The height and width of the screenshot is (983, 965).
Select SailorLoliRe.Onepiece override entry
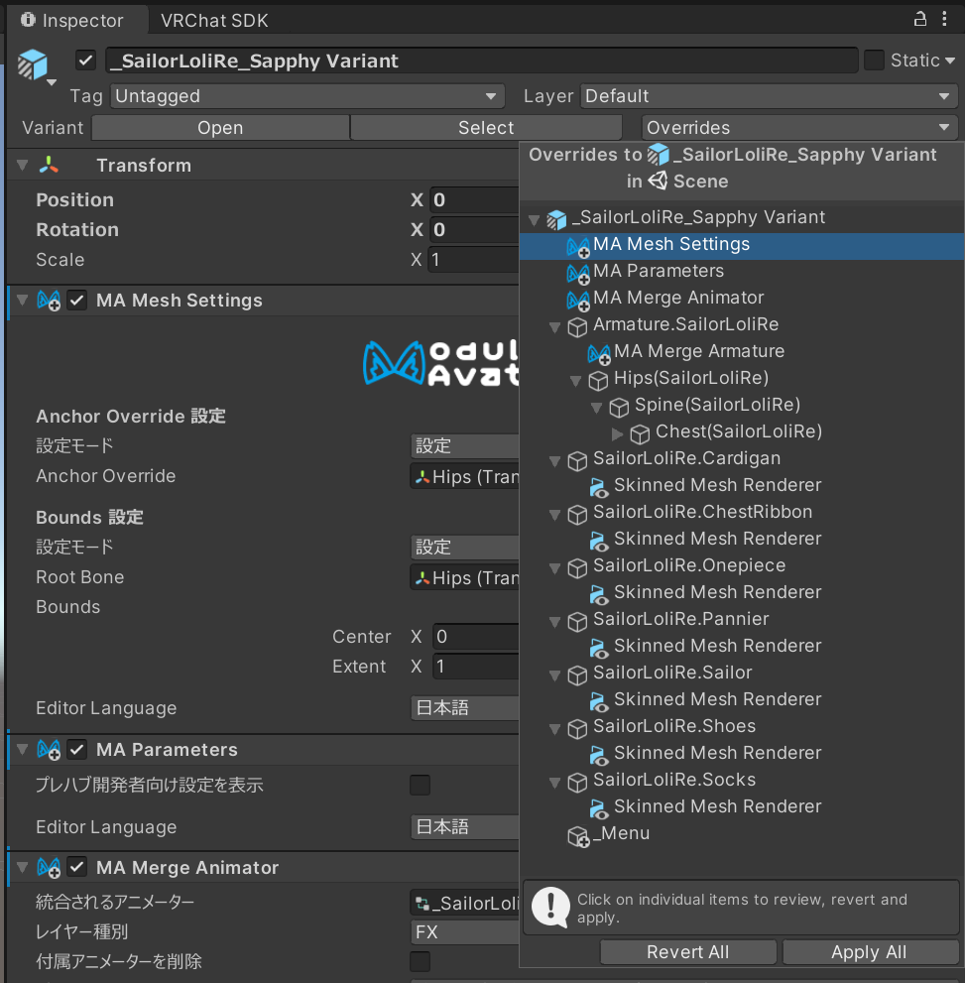[741, 567]
